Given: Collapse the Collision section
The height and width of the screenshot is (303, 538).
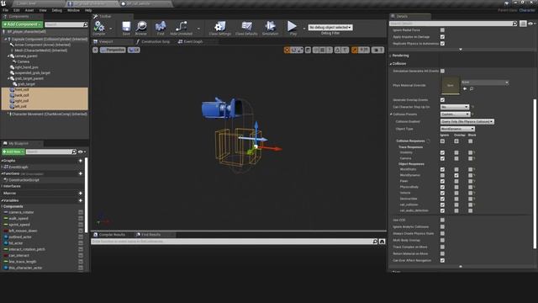Looking at the screenshot, I should coord(390,64).
